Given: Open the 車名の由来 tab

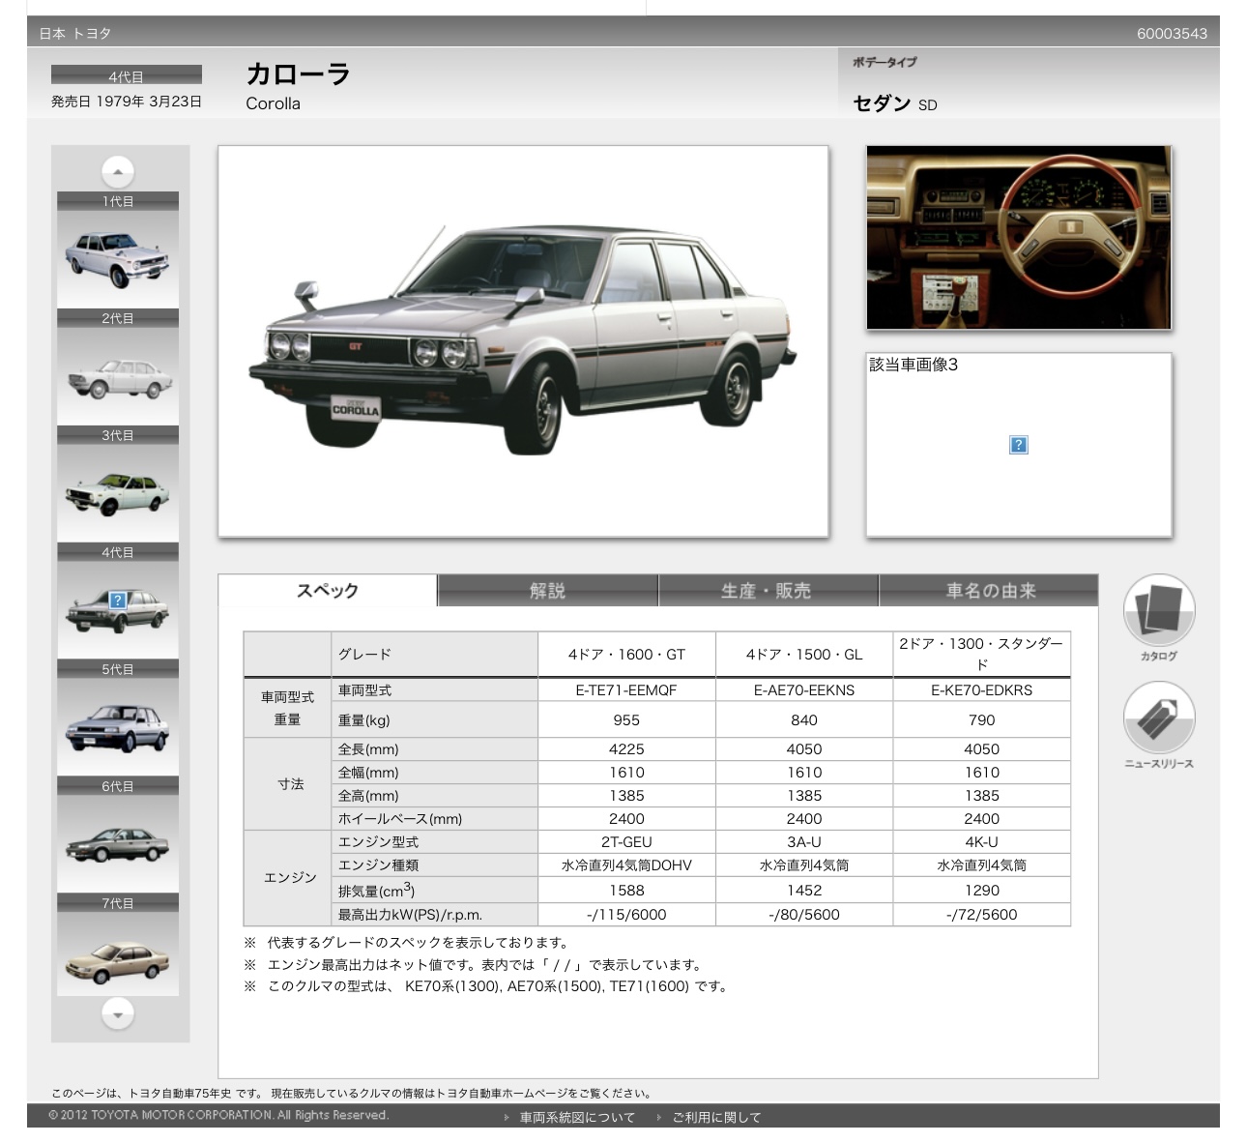Looking at the screenshot, I should [x=989, y=591].
